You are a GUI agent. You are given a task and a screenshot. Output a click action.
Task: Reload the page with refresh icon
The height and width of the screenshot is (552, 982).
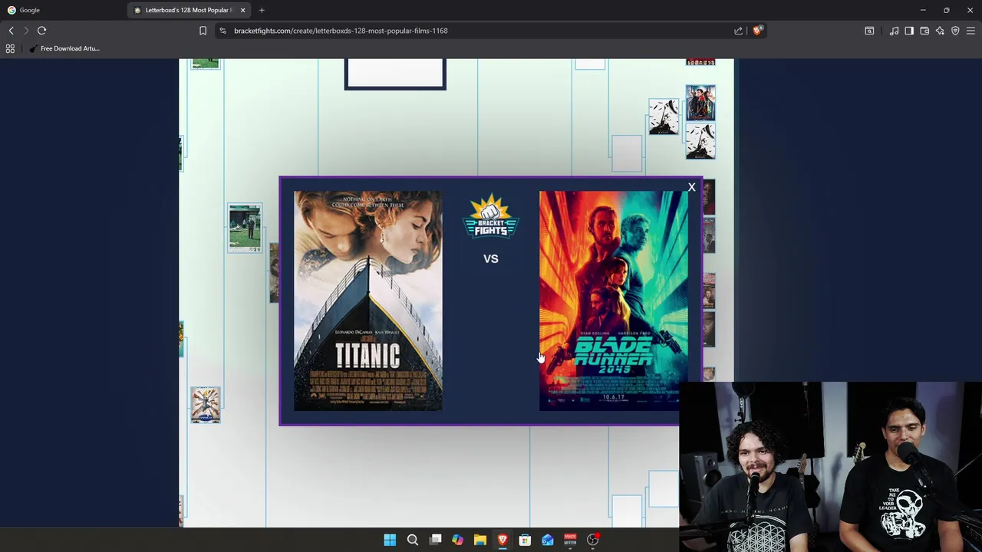[42, 31]
